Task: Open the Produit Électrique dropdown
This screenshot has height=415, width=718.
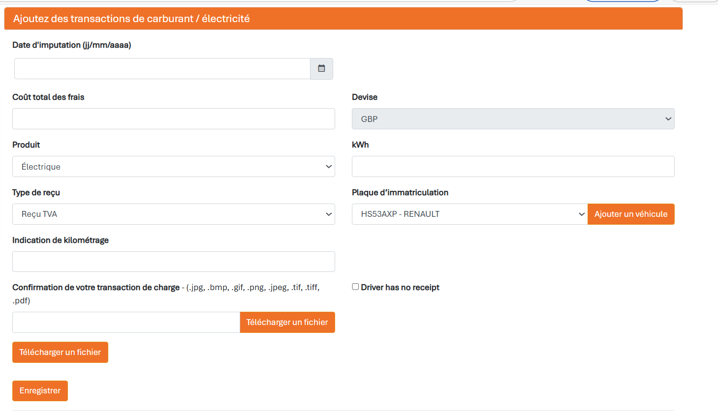Action: point(174,167)
